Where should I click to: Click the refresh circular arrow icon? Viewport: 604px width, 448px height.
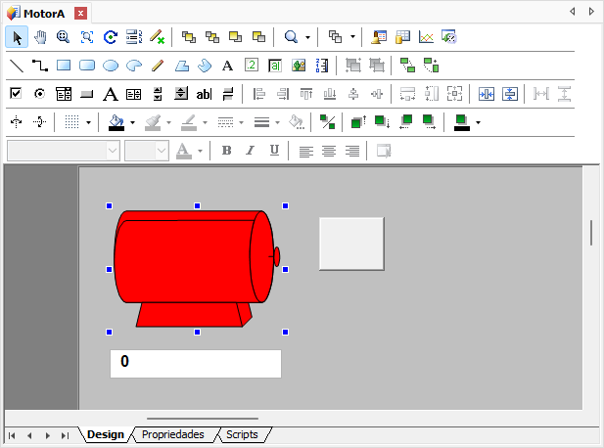(x=111, y=37)
